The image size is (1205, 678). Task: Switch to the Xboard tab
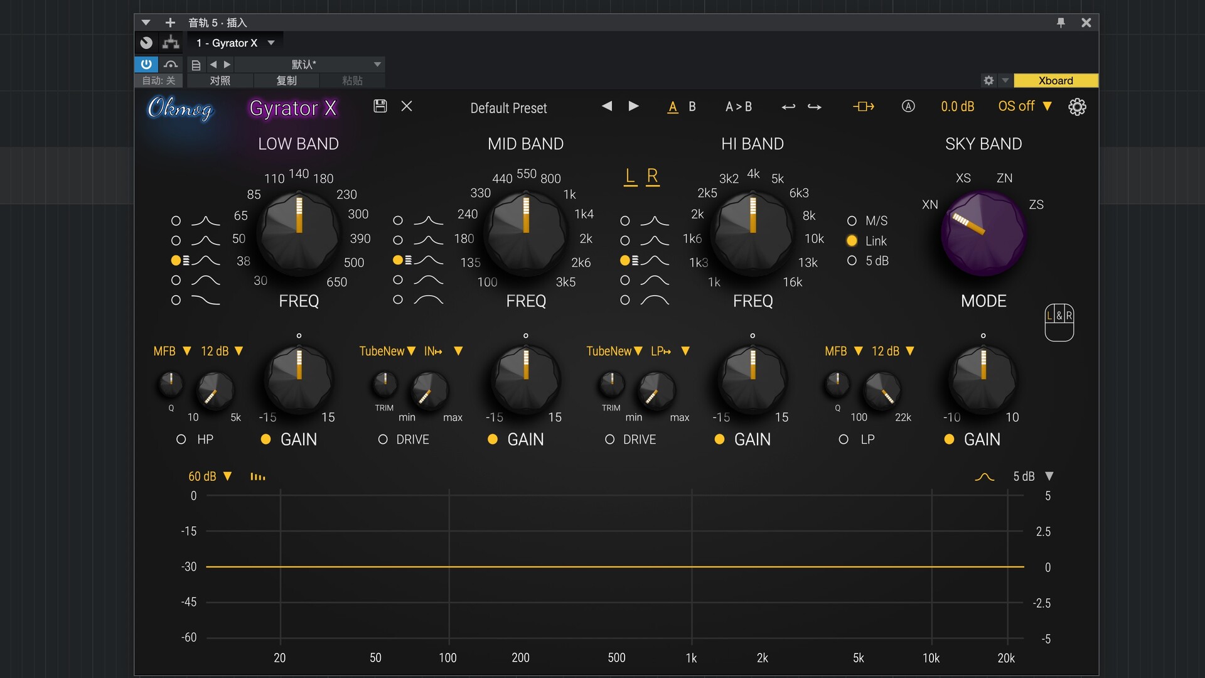tap(1056, 80)
